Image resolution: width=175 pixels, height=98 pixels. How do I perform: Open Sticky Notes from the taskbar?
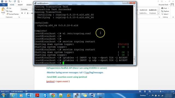click(85, 96)
